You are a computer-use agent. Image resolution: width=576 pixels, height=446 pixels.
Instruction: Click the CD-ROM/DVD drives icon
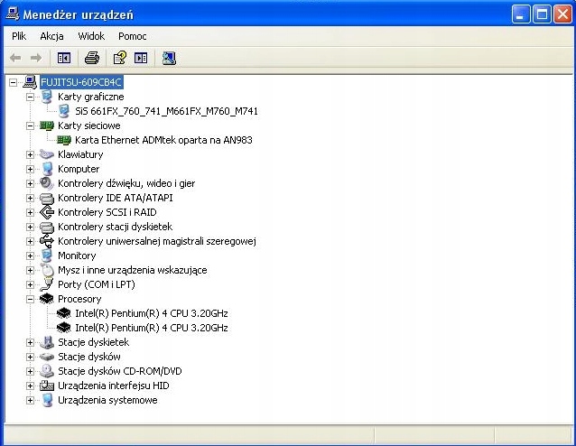tap(47, 371)
